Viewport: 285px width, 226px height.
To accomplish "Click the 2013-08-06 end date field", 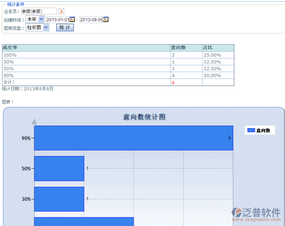I will click(x=91, y=19).
